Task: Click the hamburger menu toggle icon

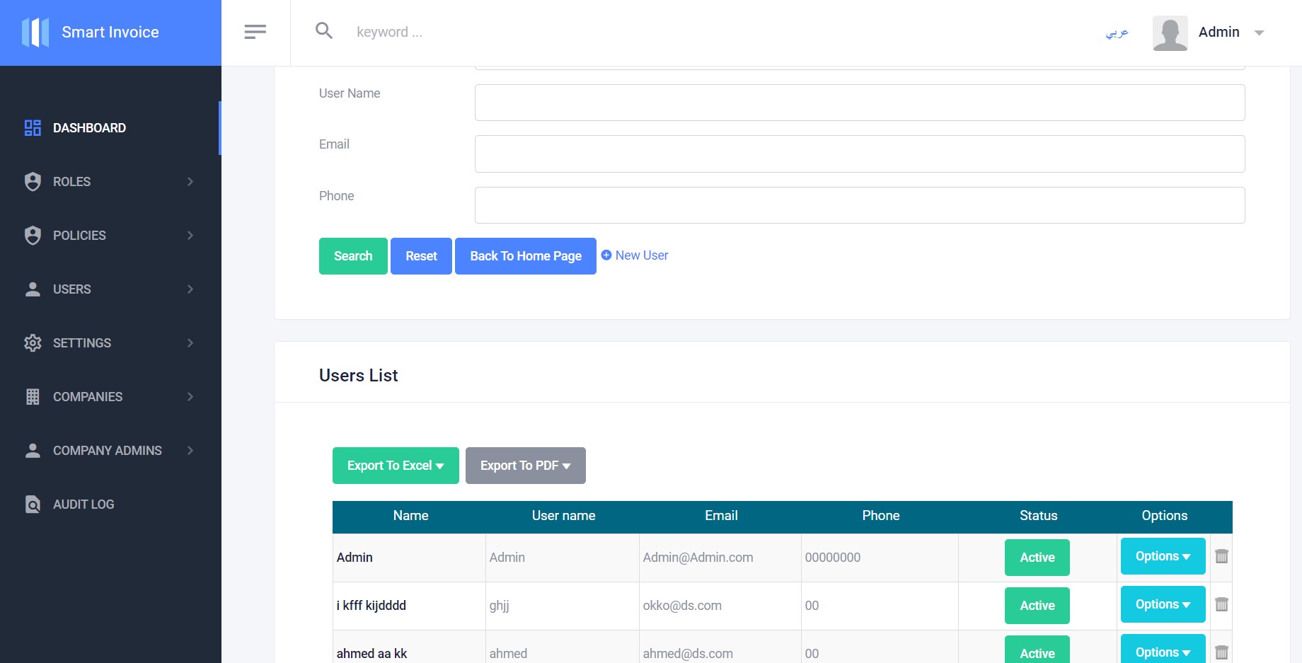Action: click(255, 32)
